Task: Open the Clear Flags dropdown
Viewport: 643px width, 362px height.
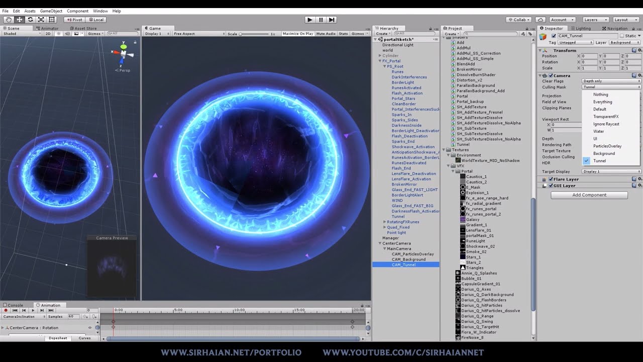Action: coord(611,81)
